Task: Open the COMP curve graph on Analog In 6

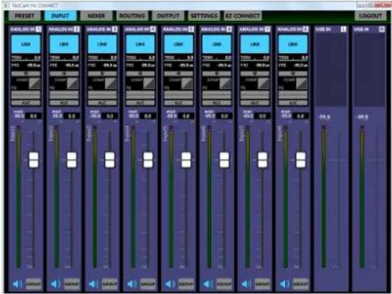Action: (x=226, y=83)
